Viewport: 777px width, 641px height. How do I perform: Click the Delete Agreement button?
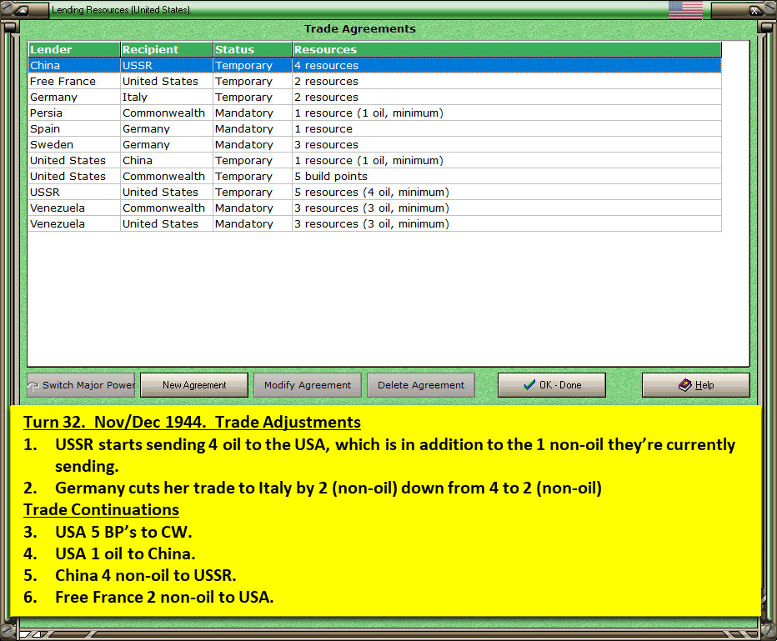pos(421,385)
